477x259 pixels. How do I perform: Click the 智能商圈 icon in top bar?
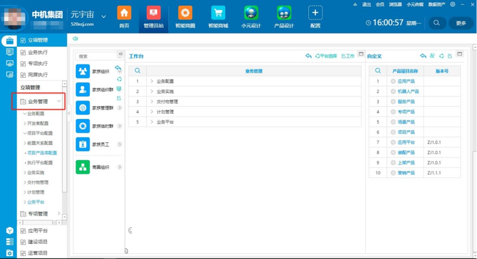click(185, 13)
